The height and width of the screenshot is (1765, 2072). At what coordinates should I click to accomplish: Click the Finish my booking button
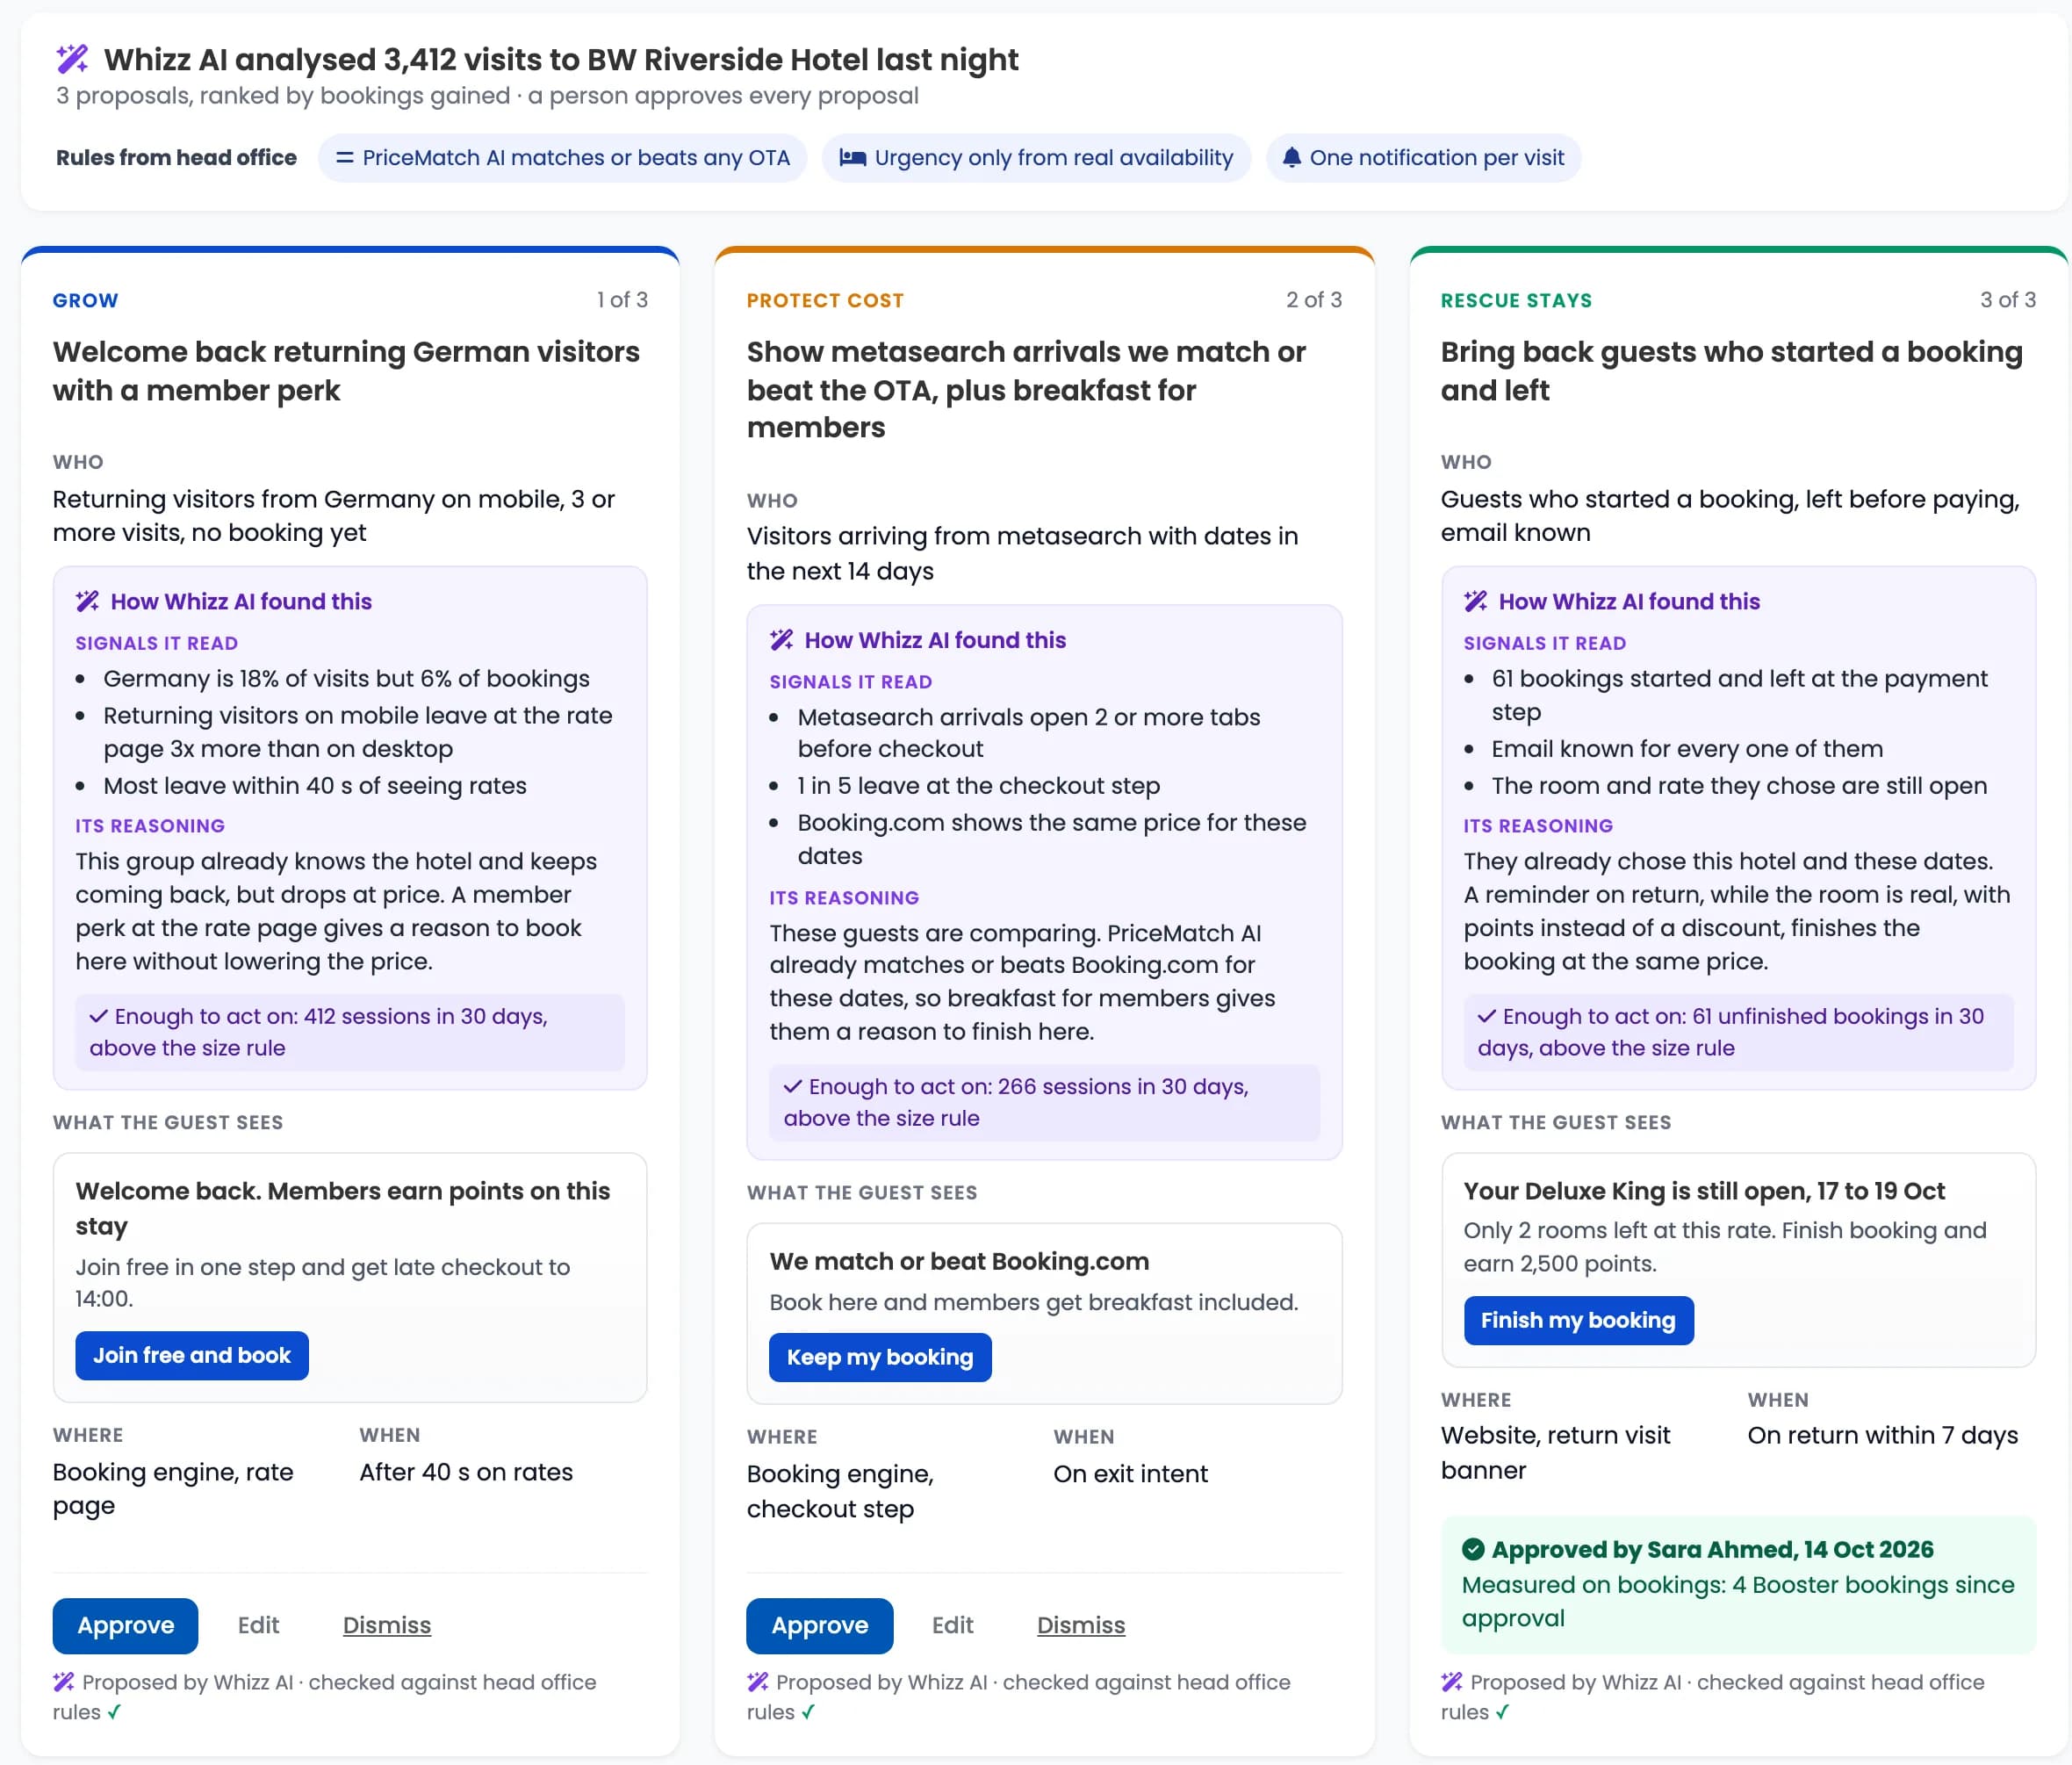pyautogui.click(x=1578, y=1320)
